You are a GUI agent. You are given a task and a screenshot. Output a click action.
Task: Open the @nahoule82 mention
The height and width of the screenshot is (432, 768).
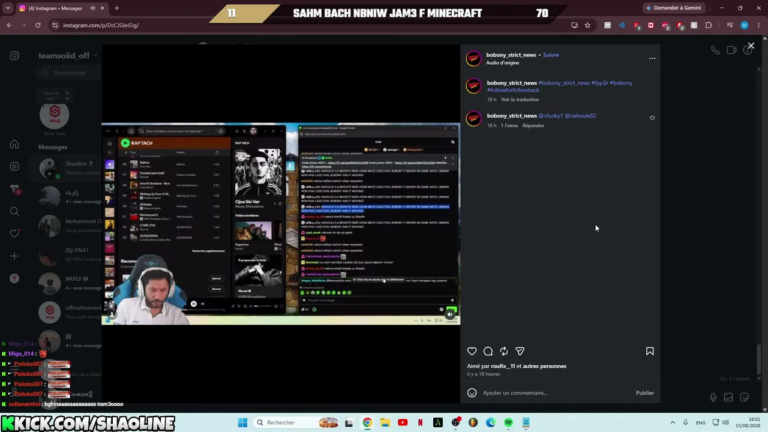point(580,116)
